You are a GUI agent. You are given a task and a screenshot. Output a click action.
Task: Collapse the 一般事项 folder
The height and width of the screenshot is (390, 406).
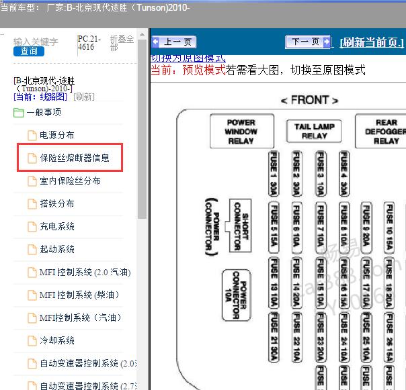click(x=44, y=113)
